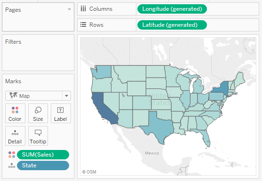This screenshot has height=181, width=262.
Task: Click the Columns shelf icon
Action: coord(83,8)
